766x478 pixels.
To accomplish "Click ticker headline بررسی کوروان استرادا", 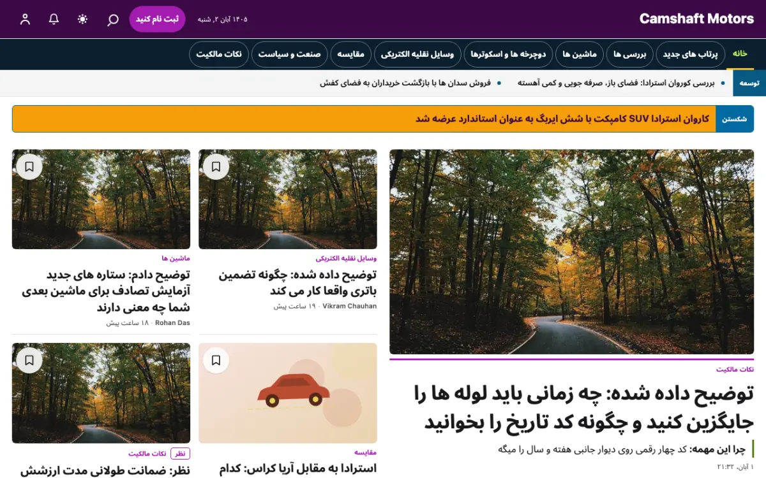I will (617, 83).
